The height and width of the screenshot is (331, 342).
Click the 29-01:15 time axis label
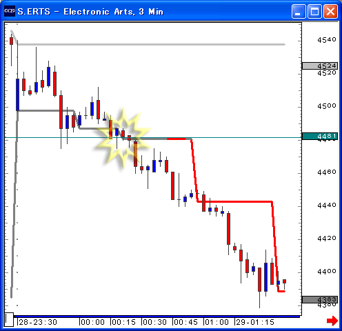tap(255, 322)
